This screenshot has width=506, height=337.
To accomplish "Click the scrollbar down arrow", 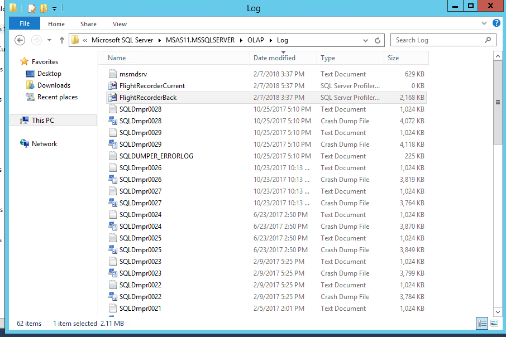I will [x=498, y=312].
